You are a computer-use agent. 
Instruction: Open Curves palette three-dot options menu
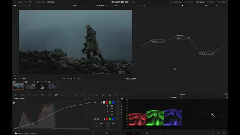click(x=118, y=98)
